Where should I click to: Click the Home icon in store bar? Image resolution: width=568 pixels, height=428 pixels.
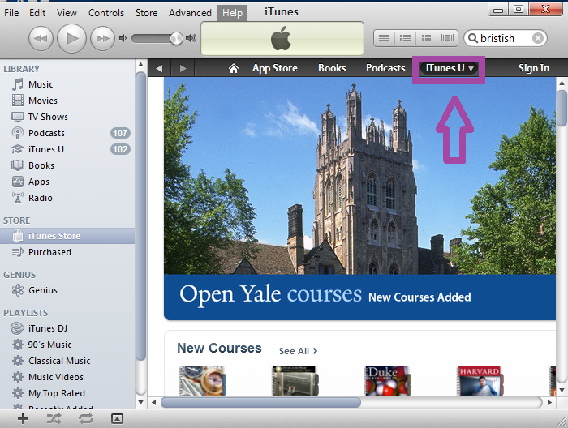point(234,69)
